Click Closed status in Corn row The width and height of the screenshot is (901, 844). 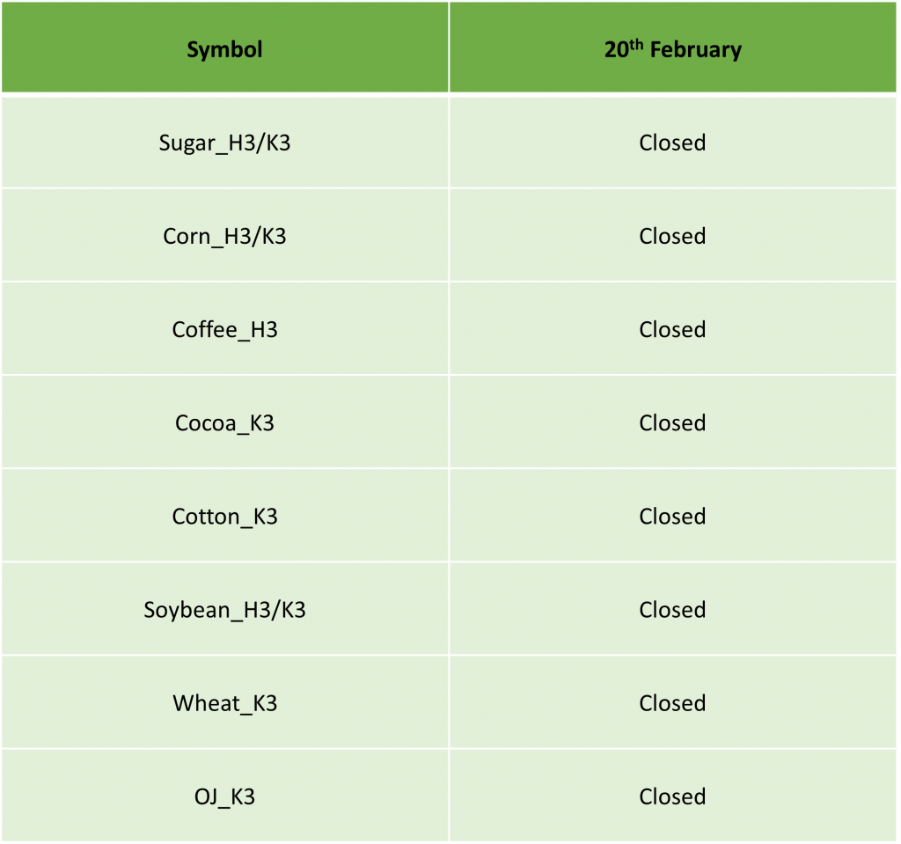672,236
